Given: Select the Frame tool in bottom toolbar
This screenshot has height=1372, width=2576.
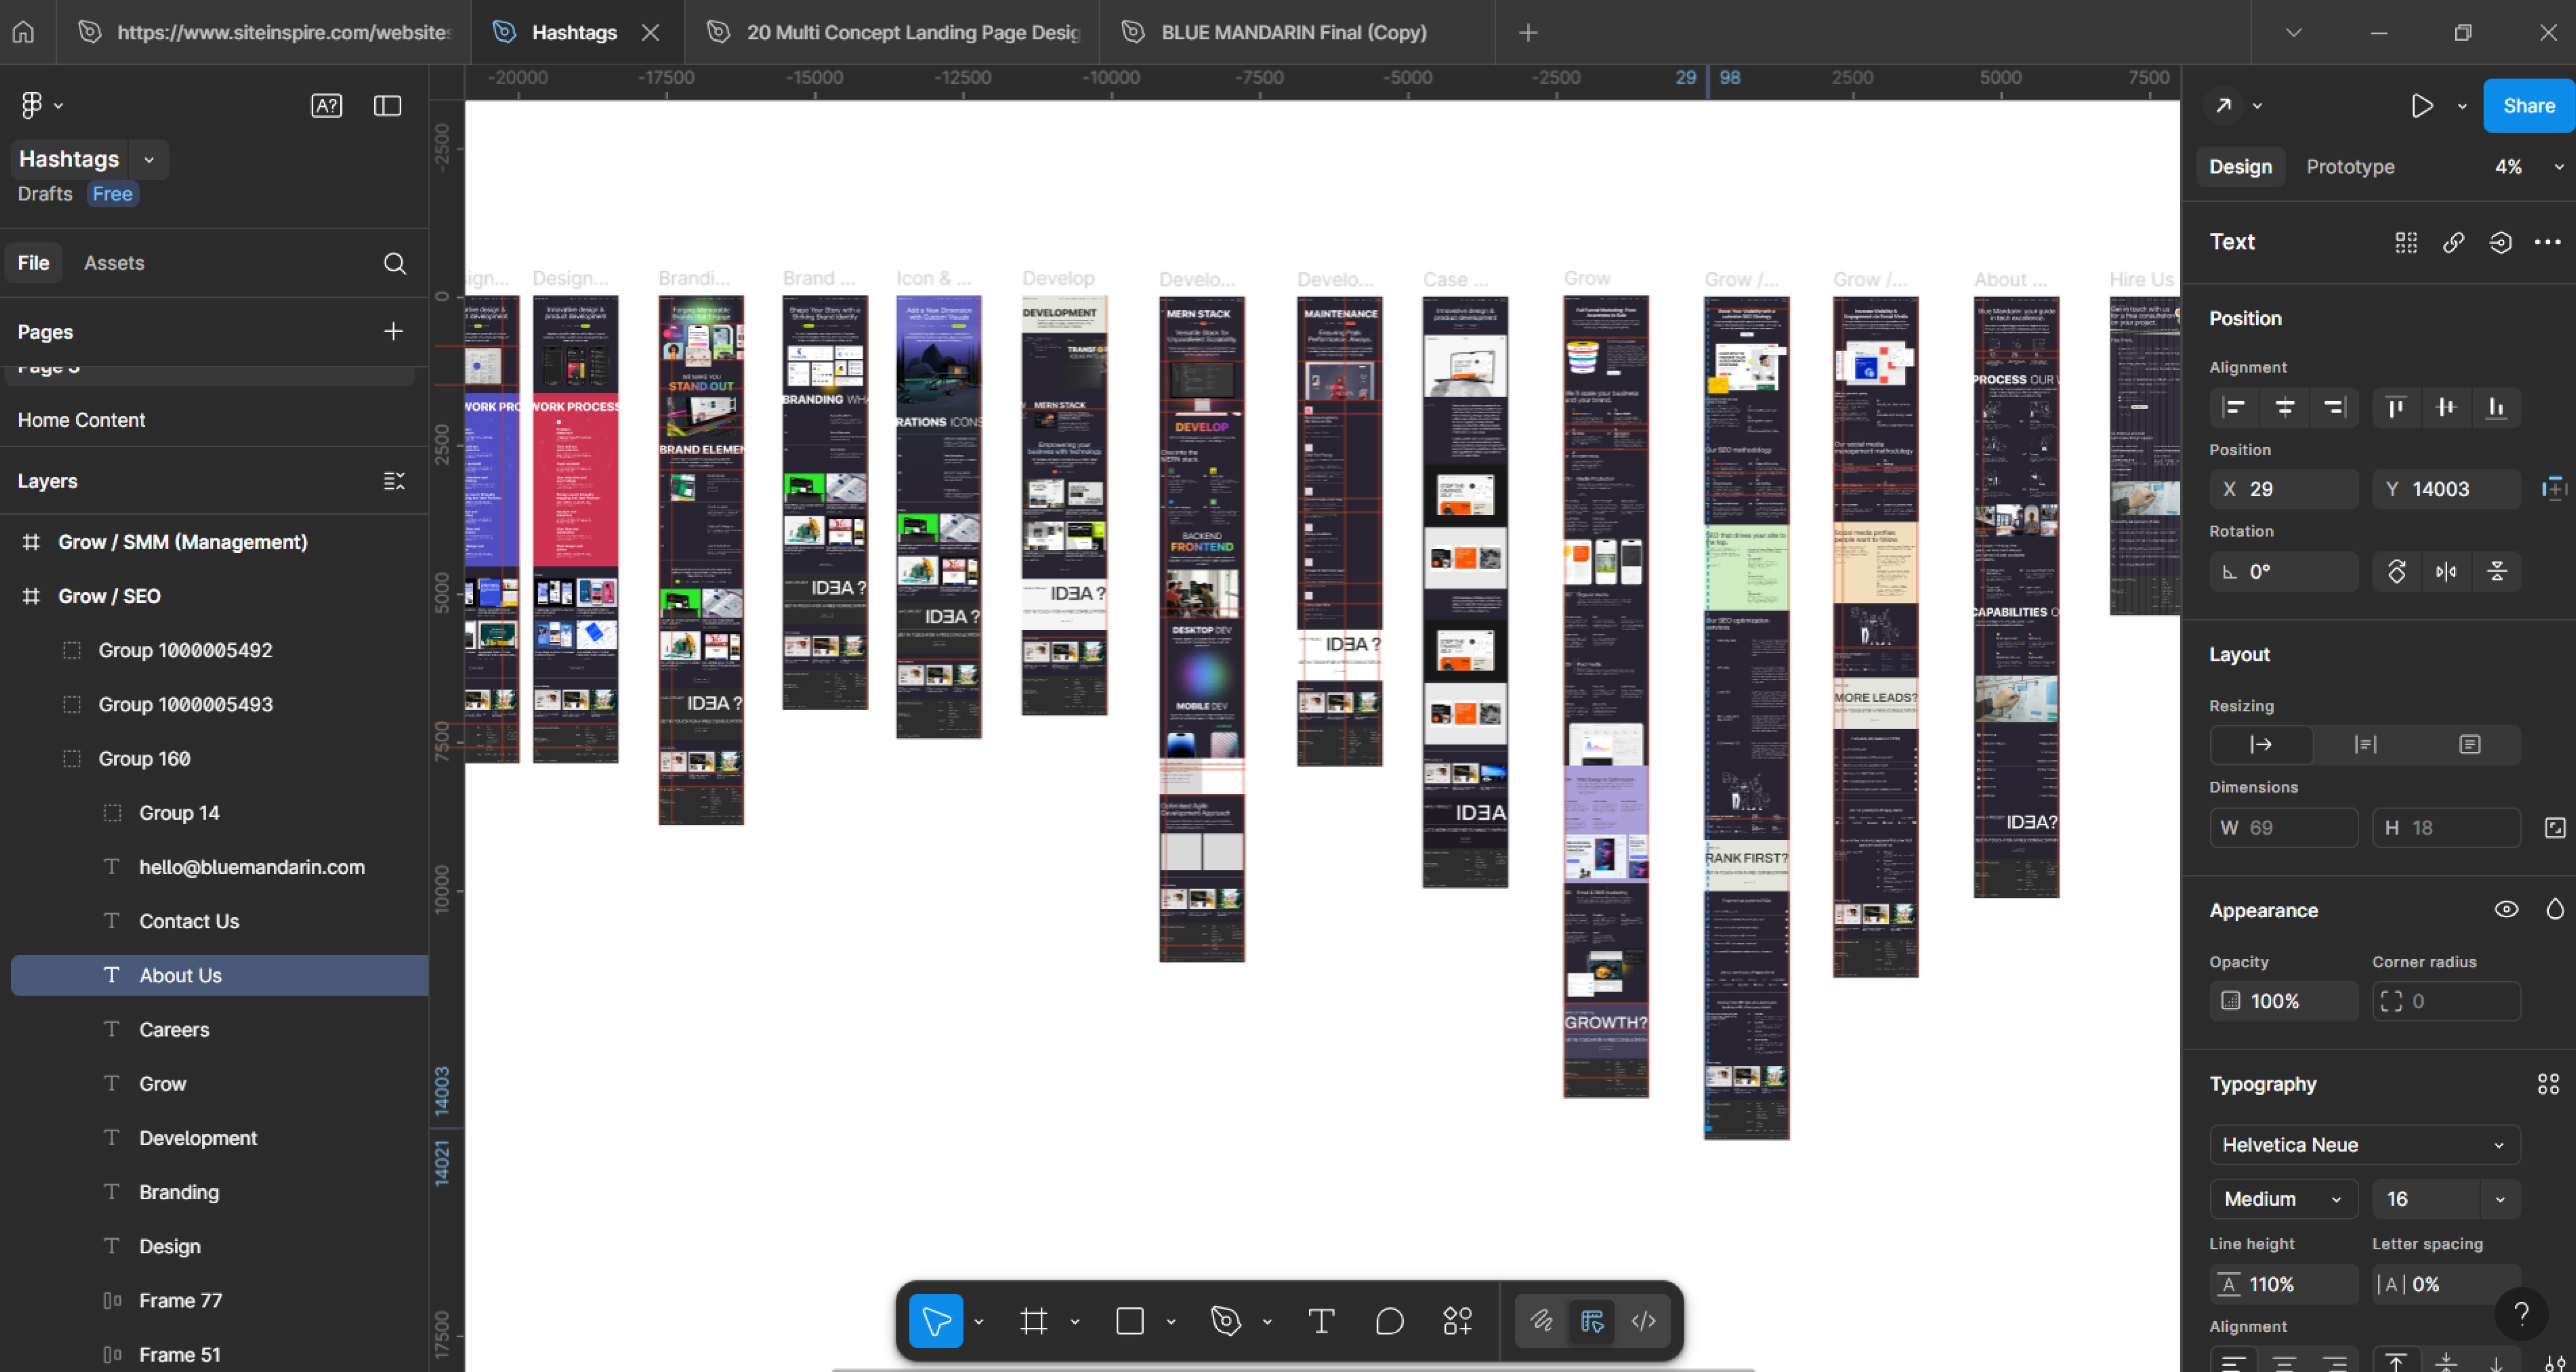Looking at the screenshot, I should [1033, 1321].
